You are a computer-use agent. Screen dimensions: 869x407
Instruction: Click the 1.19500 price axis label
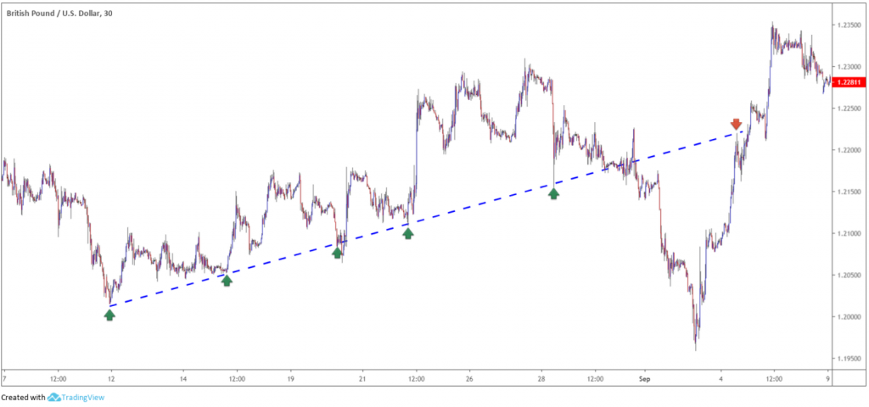point(849,359)
